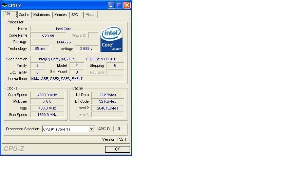Click the L1 Data value 32 KBytes

(108, 95)
